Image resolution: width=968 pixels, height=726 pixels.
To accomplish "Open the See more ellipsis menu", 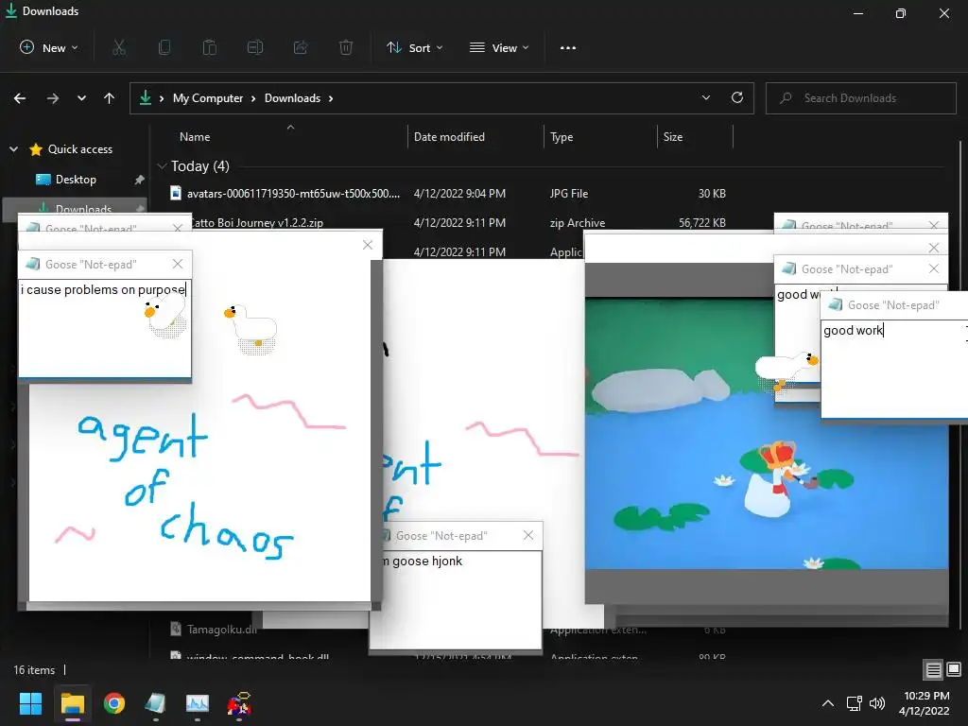I will point(568,47).
